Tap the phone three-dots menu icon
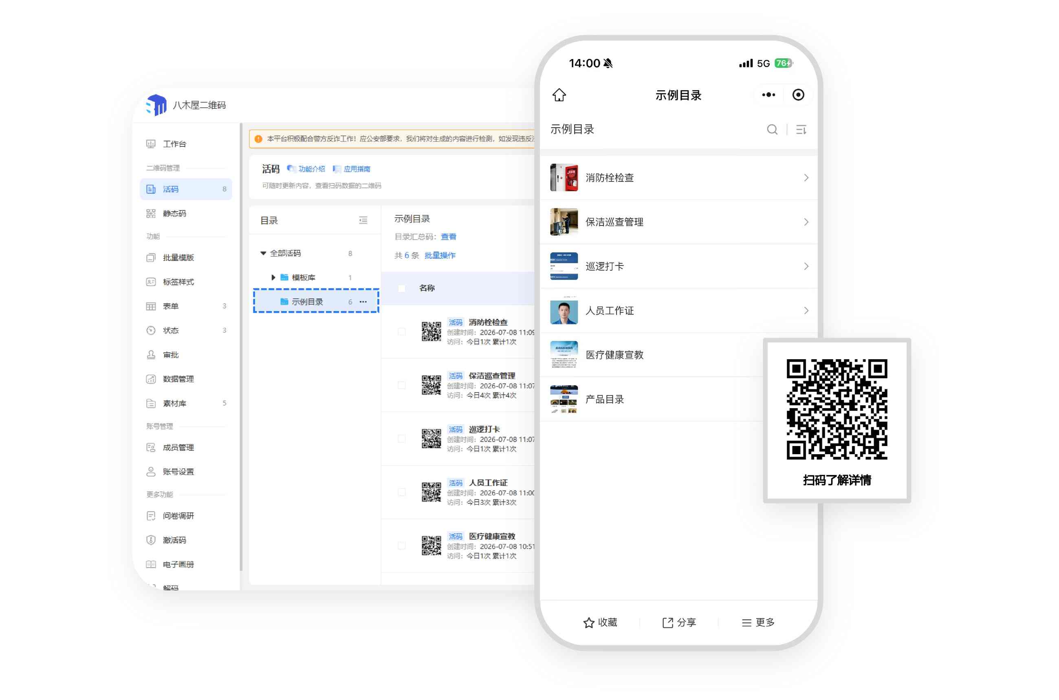The image size is (1059, 700). coord(768,95)
